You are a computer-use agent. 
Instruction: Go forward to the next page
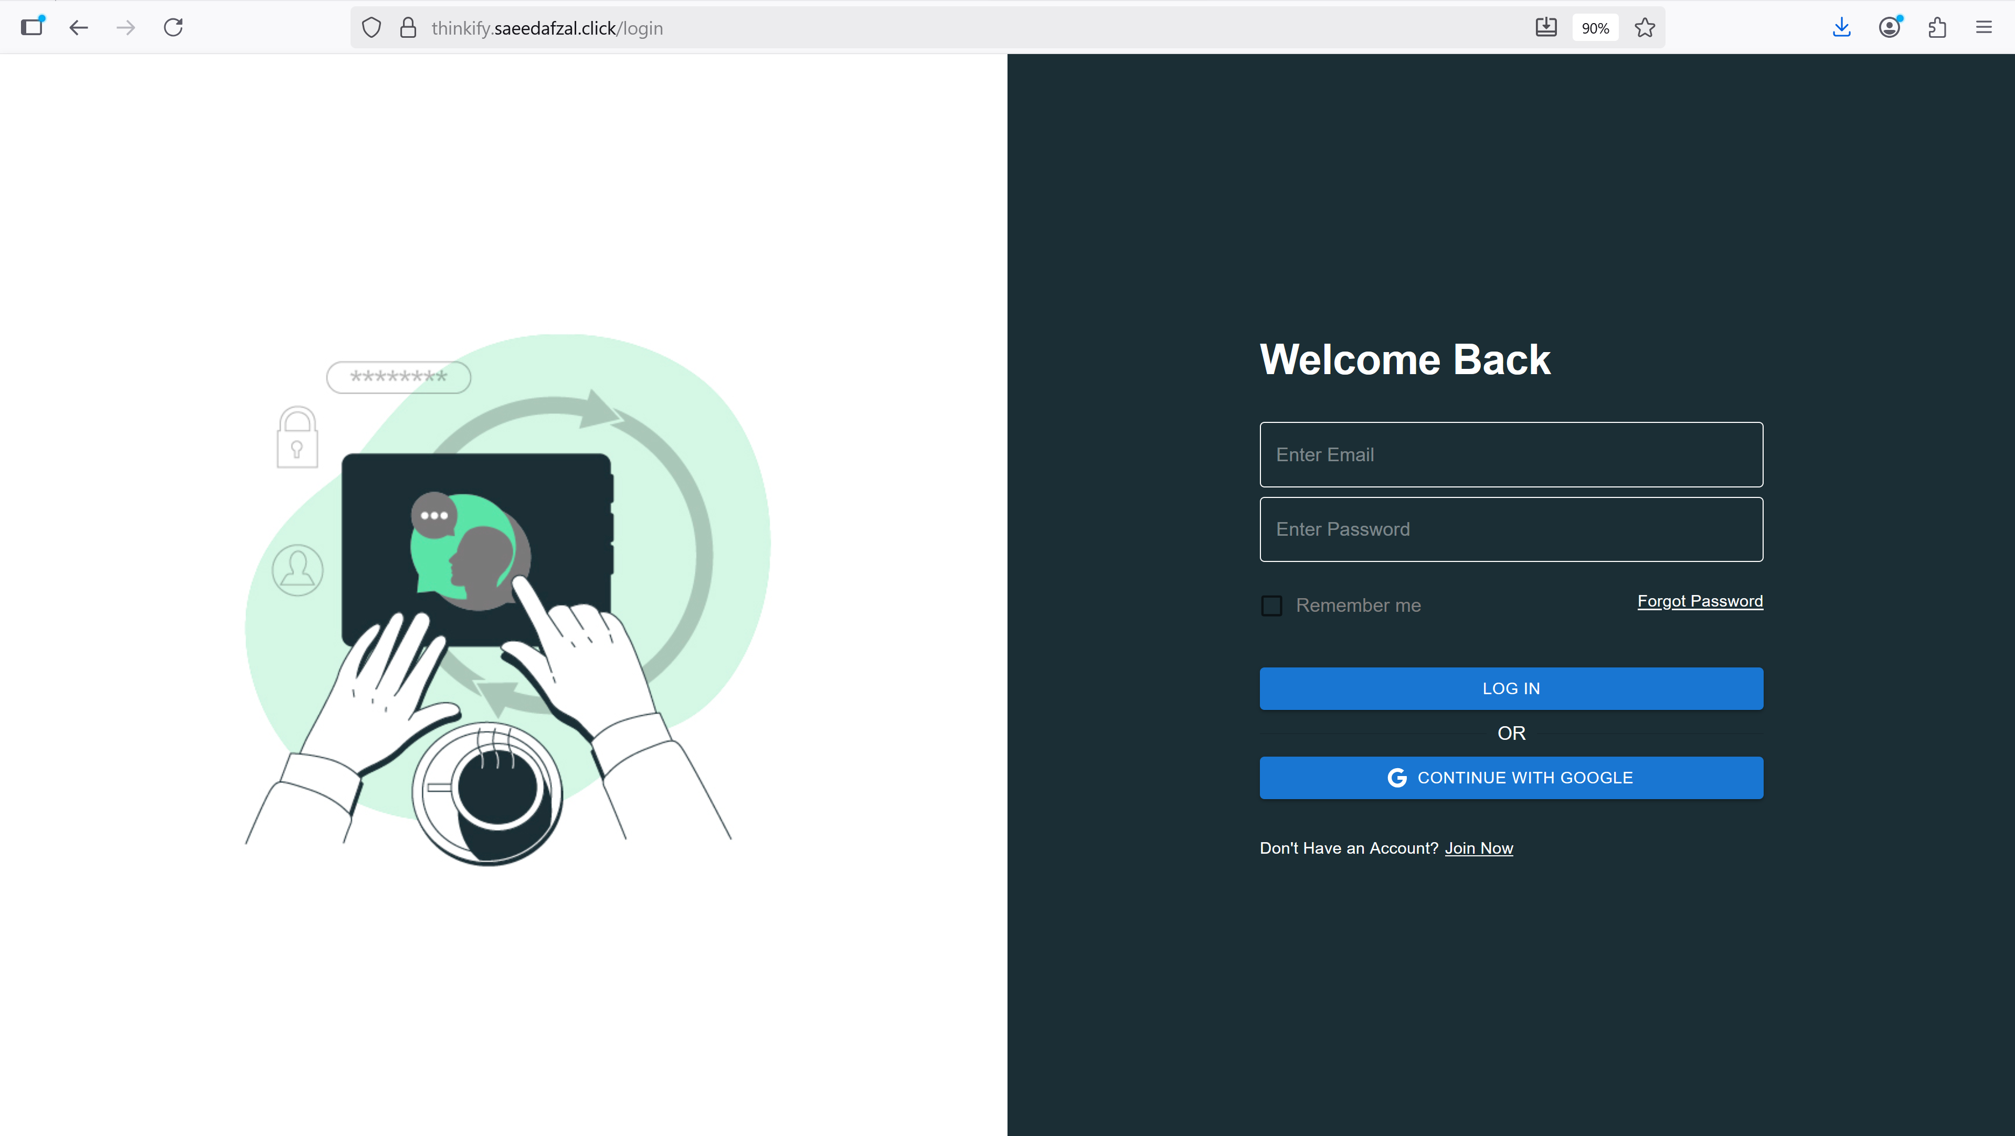pos(126,27)
